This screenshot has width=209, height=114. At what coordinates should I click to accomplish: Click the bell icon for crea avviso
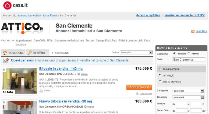tap(137, 93)
